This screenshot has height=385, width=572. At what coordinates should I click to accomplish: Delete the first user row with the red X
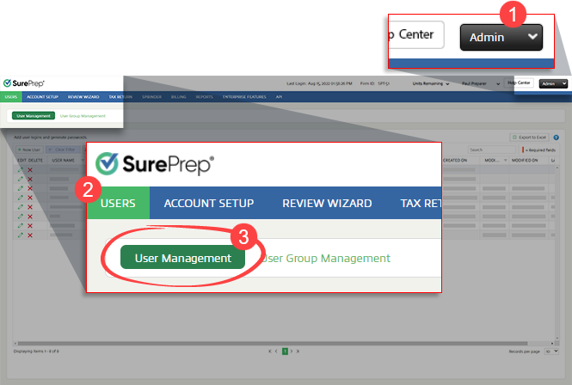30,169
